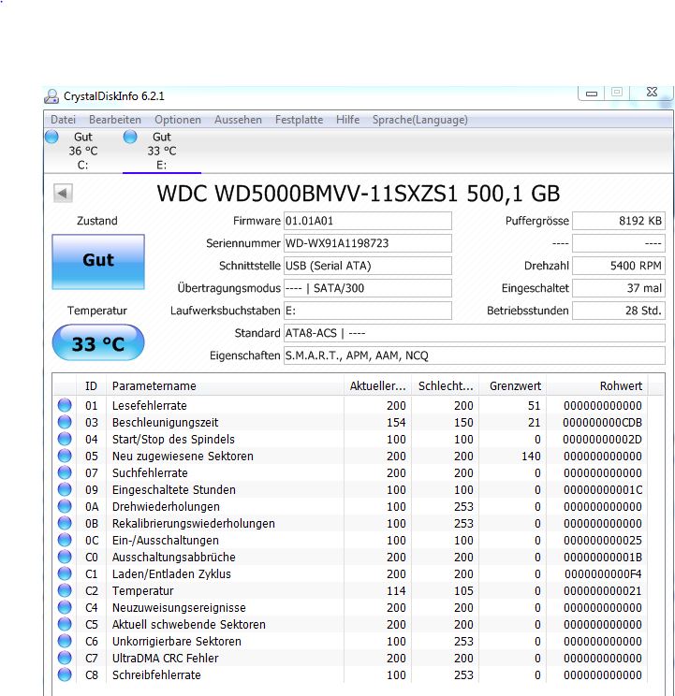Screen dimensions: 675x696
Task: Click status orb of Schreibfehlerrate row
Action: (x=65, y=674)
